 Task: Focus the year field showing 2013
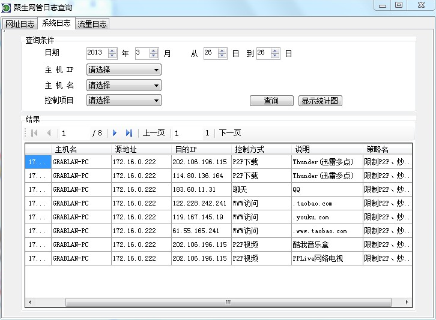[x=97, y=53]
